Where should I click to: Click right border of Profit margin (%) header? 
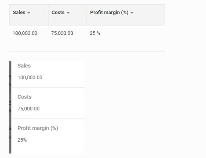164,15
